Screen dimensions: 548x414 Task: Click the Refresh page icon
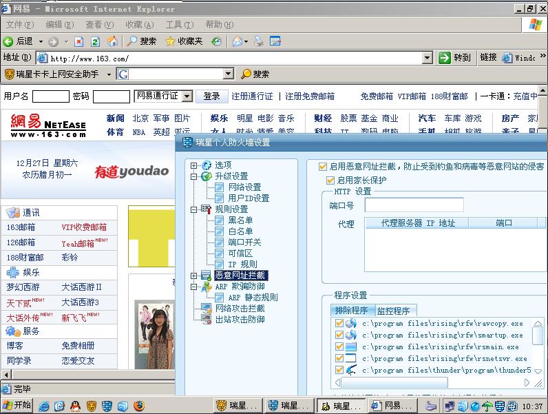tap(96, 41)
